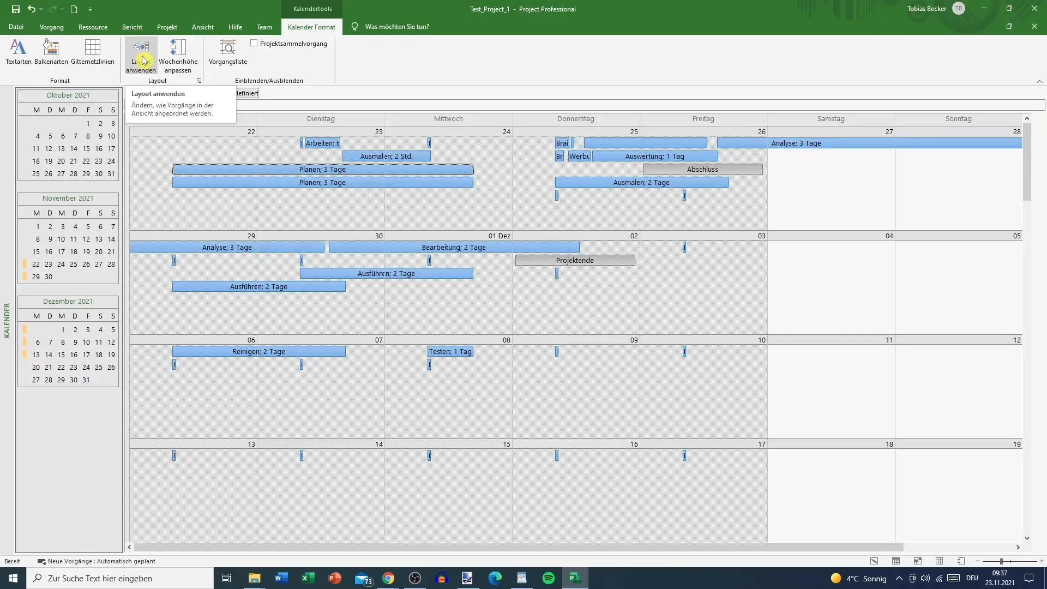Screen dimensions: 1047x589
Task: Click the scroll-right arrow below the calendar
Action: pyautogui.click(x=1018, y=547)
